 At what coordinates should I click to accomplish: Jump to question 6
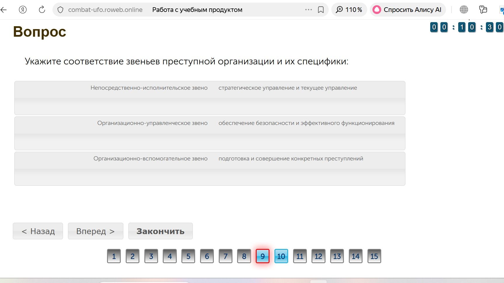[207, 256]
